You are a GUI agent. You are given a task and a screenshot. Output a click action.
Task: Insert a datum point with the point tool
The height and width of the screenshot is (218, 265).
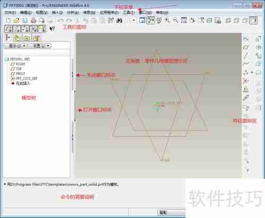coord(245,72)
